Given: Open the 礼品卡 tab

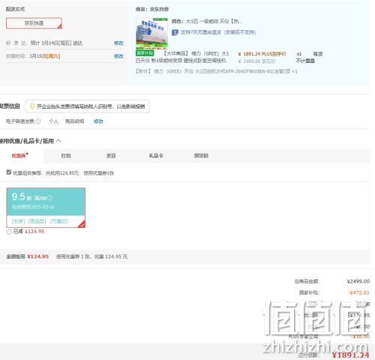Looking at the screenshot, I should [156, 156].
